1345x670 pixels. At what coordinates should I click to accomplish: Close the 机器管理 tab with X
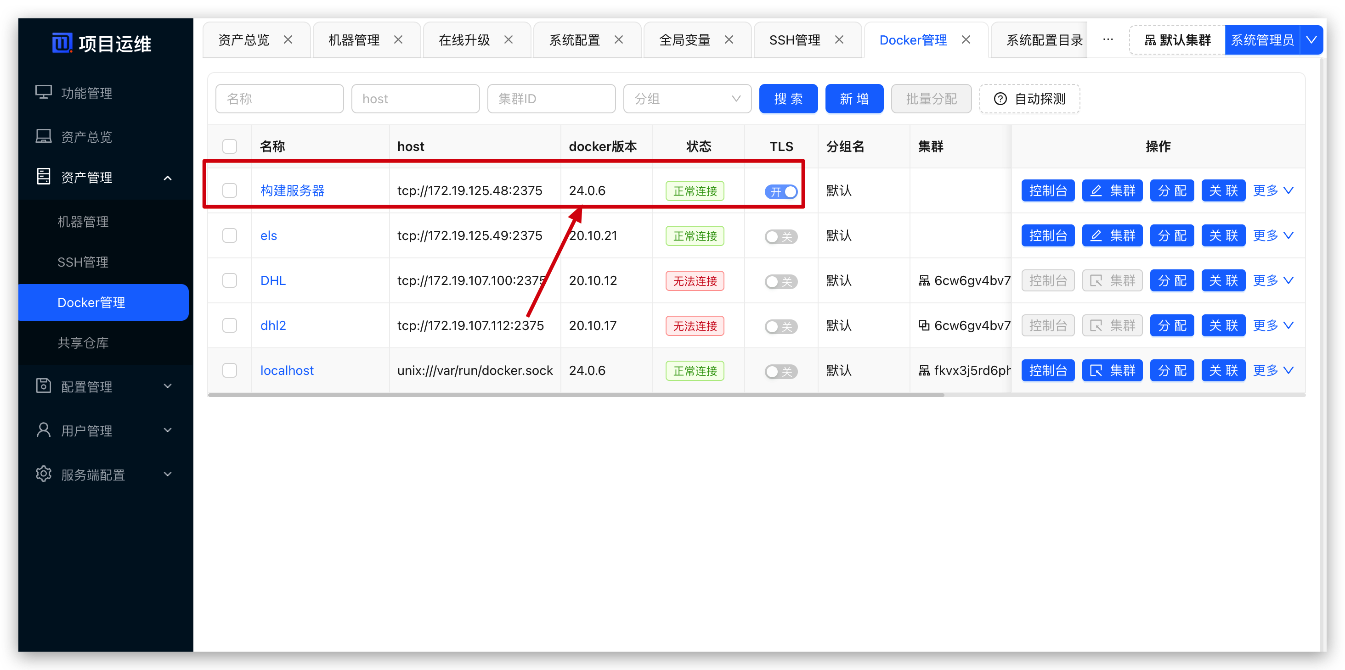398,39
